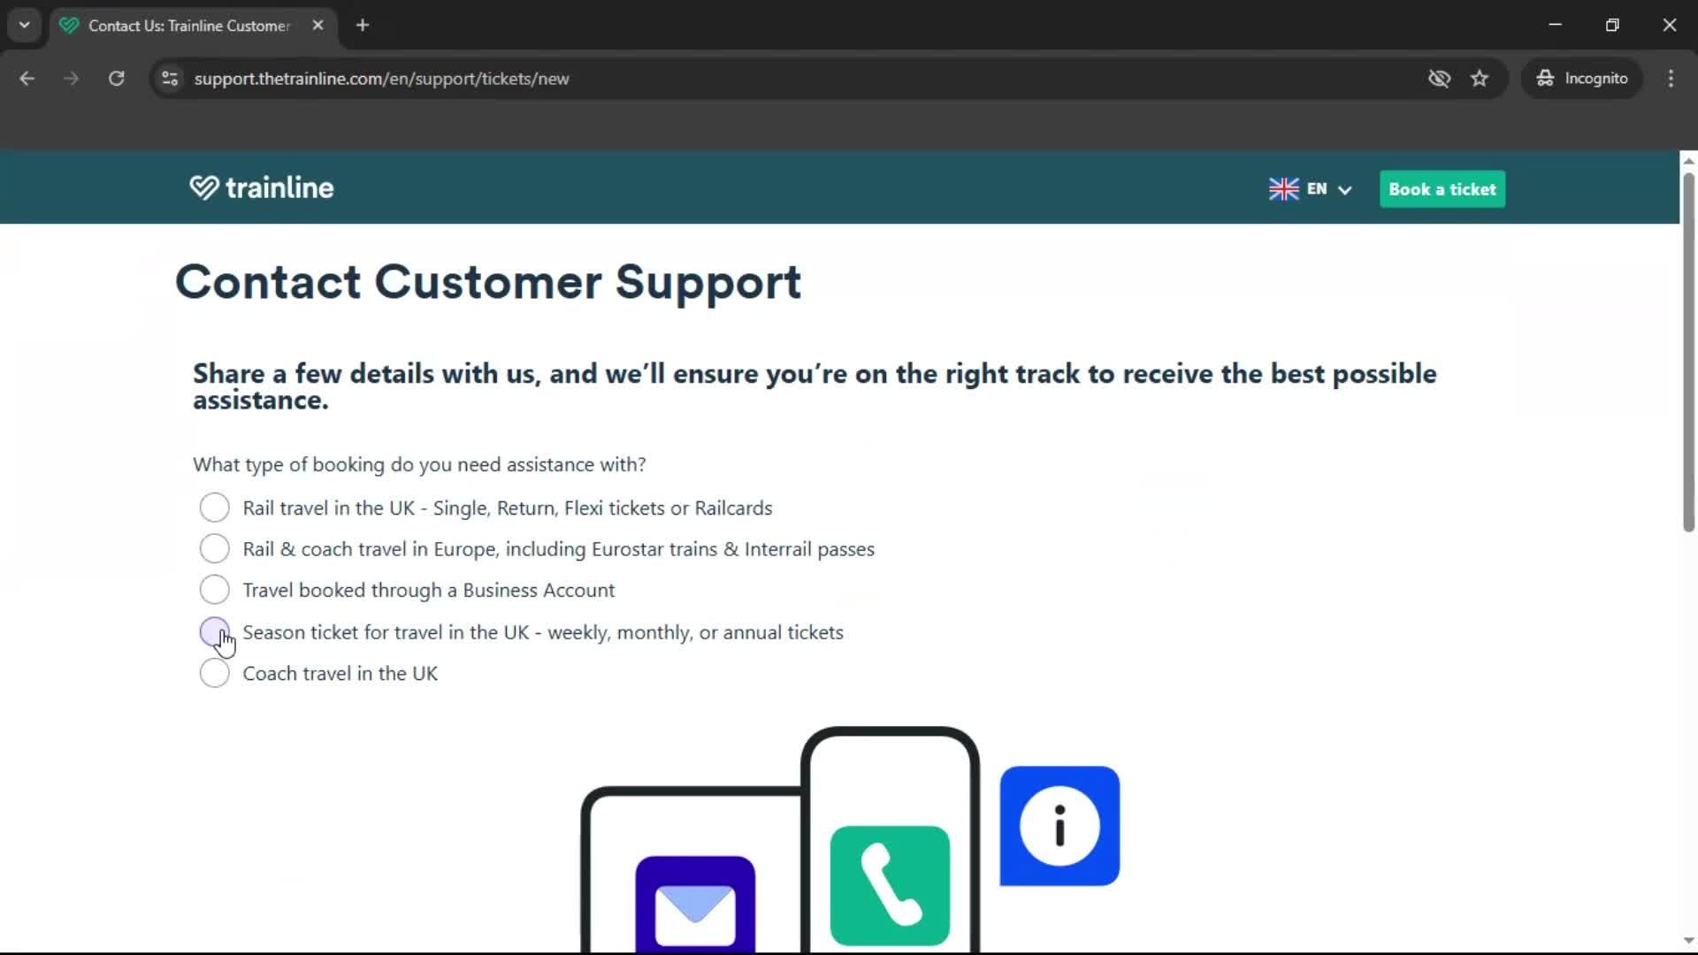Click the 'Book a ticket' button

coord(1442,189)
